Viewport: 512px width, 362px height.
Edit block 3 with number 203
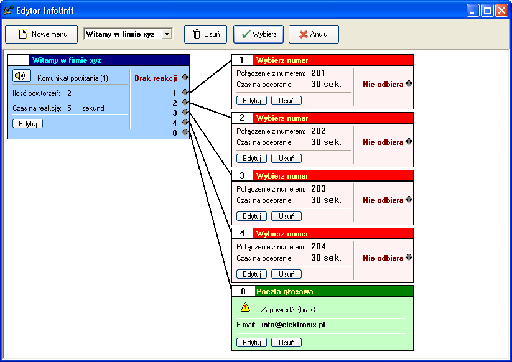click(251, 216)
